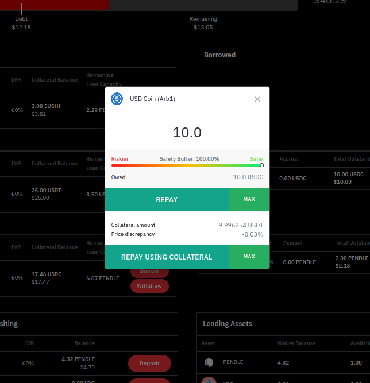Click the 'Safer' label in the dialog
The image size is (370, 383).
(x=257, y=159)
